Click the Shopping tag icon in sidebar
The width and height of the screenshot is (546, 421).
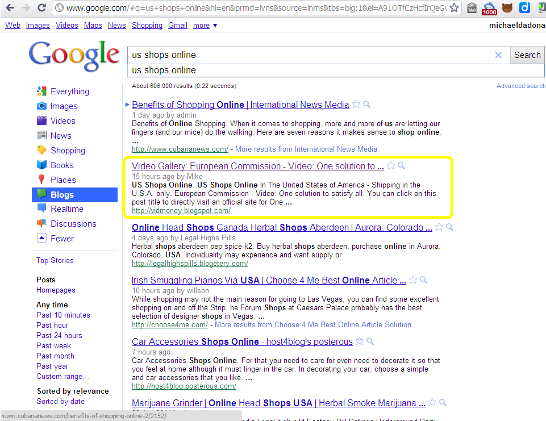(41, 150)
